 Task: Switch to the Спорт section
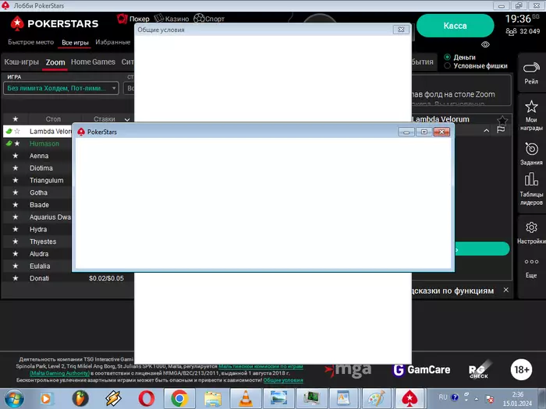point(209,19)
